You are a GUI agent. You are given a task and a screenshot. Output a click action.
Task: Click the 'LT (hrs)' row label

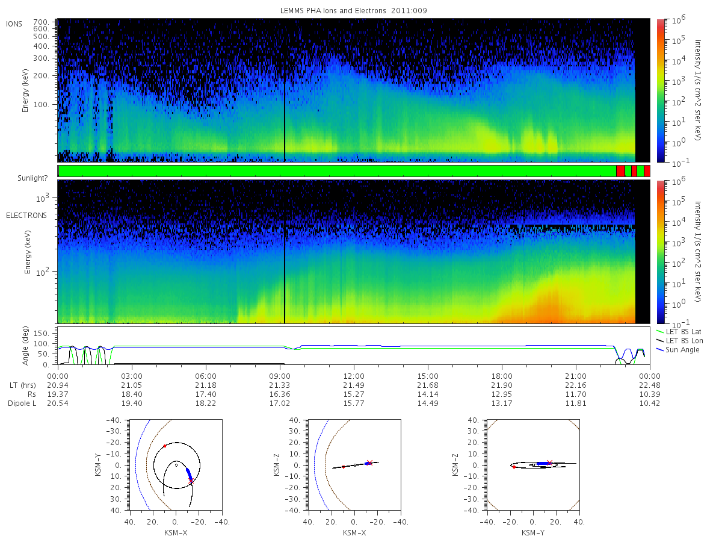[x=23, y=385]
